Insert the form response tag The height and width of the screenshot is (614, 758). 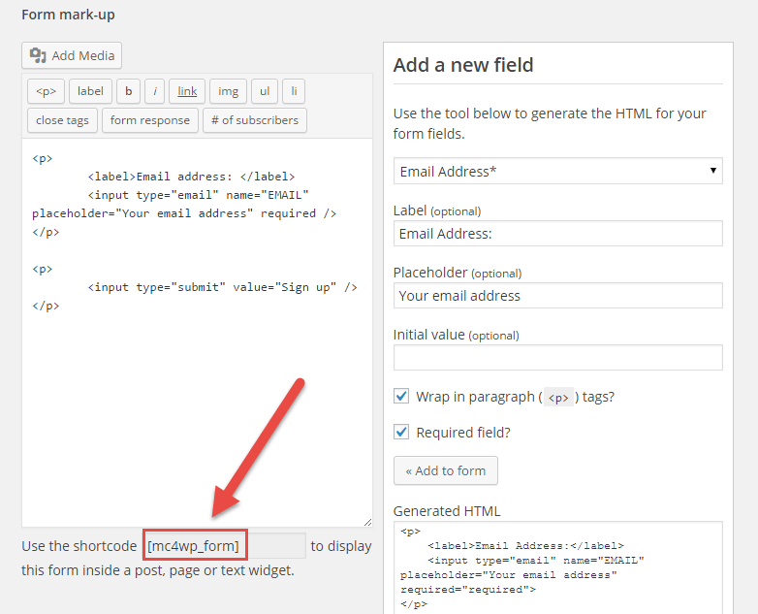point(150,120)
